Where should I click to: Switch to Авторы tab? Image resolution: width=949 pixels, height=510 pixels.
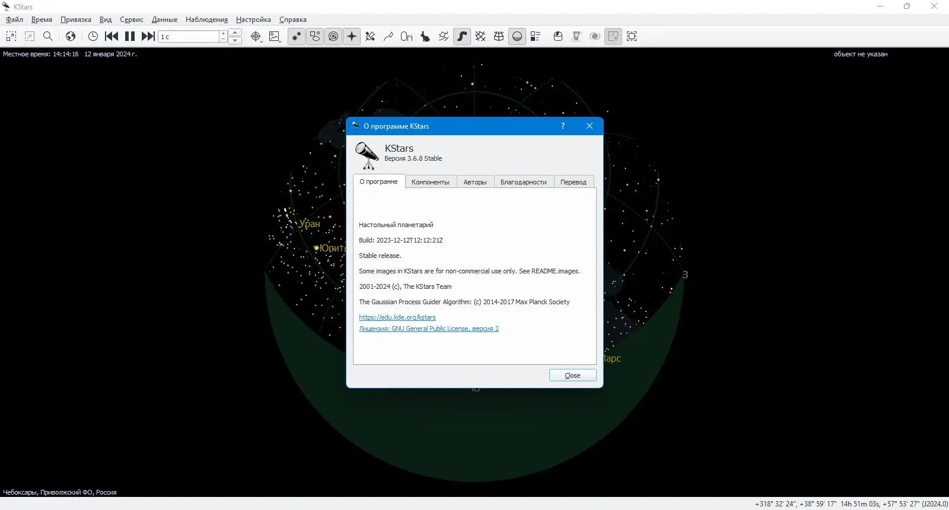point(475,182)
